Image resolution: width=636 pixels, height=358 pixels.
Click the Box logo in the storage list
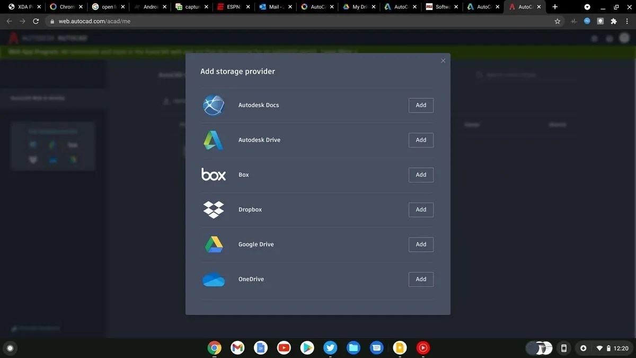pos(214,174)
